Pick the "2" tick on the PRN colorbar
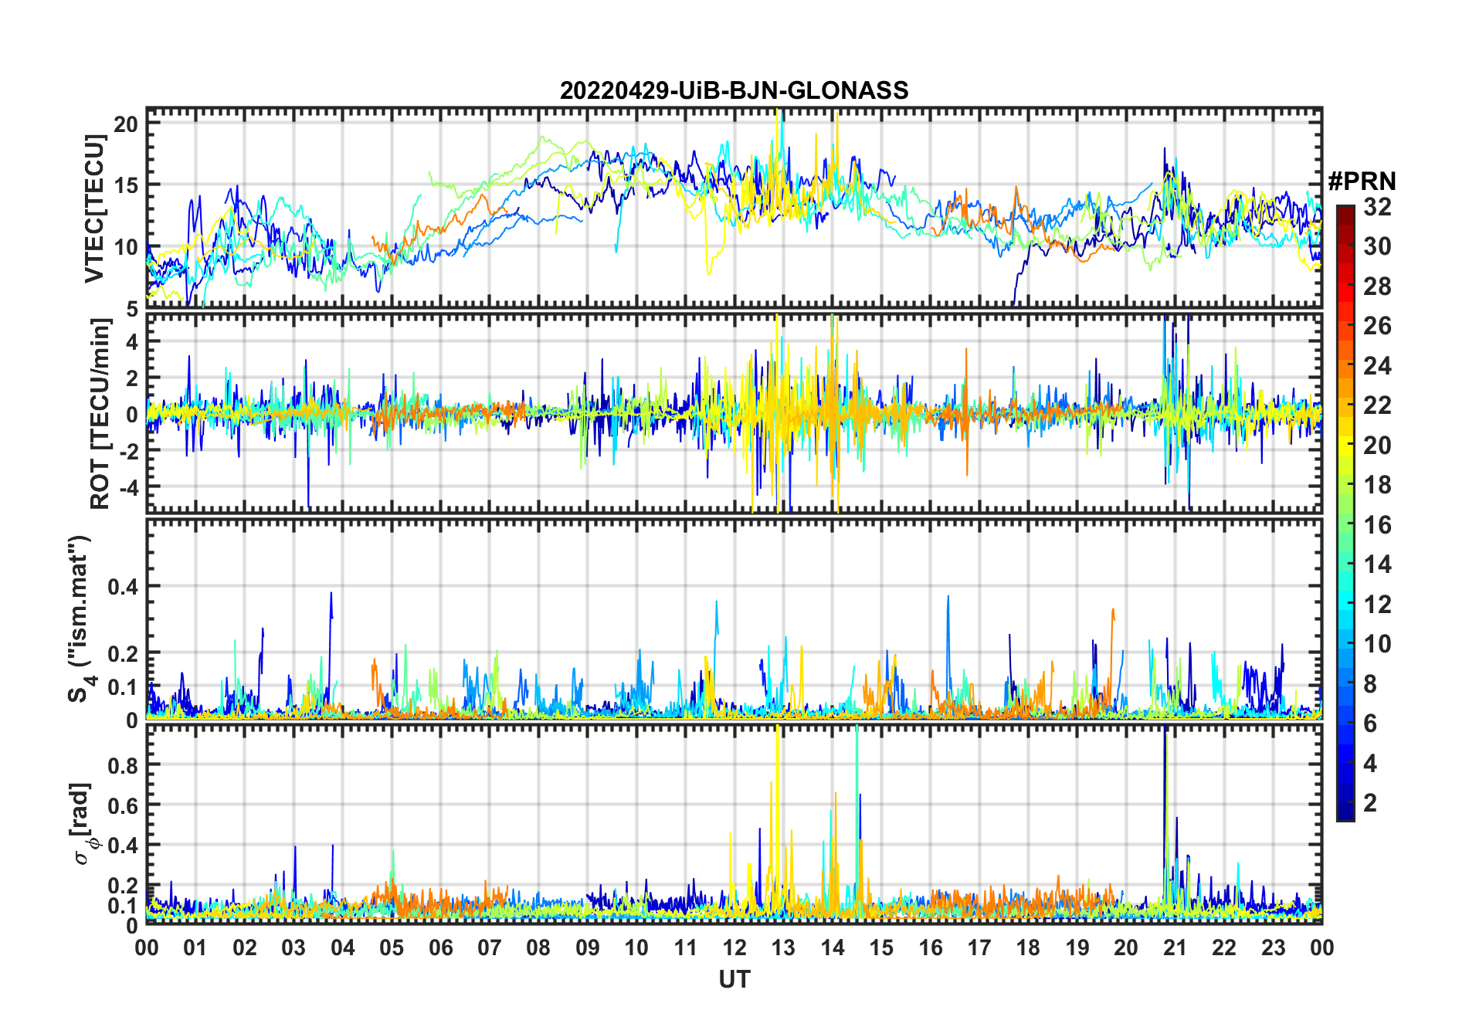This screenshot has width=1469, height=1027. click(x=1370, y=803)
